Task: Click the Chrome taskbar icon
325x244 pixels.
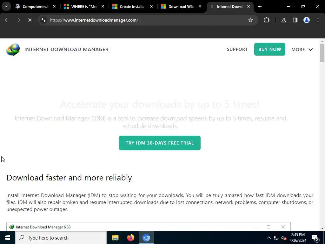Action: point(146,238)
